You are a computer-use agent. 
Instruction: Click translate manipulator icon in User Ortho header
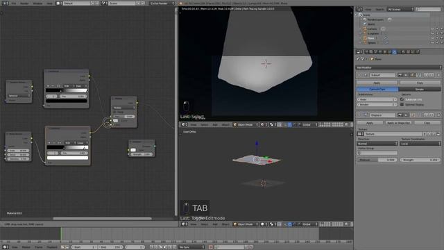click(x=289, y=224)
